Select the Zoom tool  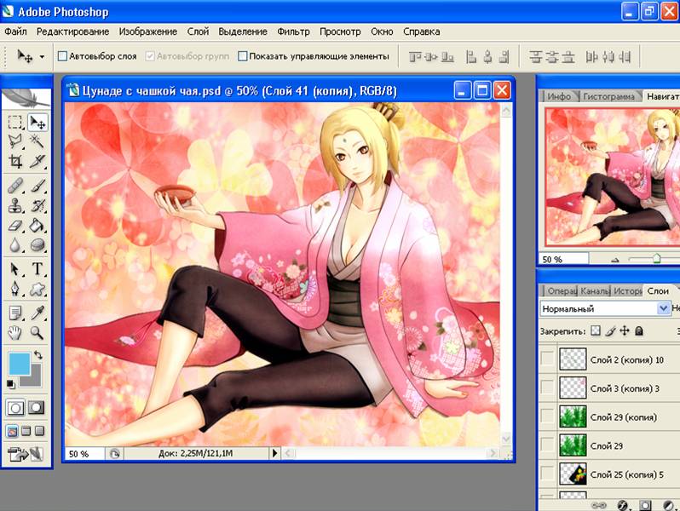click(x=37, y=332)
